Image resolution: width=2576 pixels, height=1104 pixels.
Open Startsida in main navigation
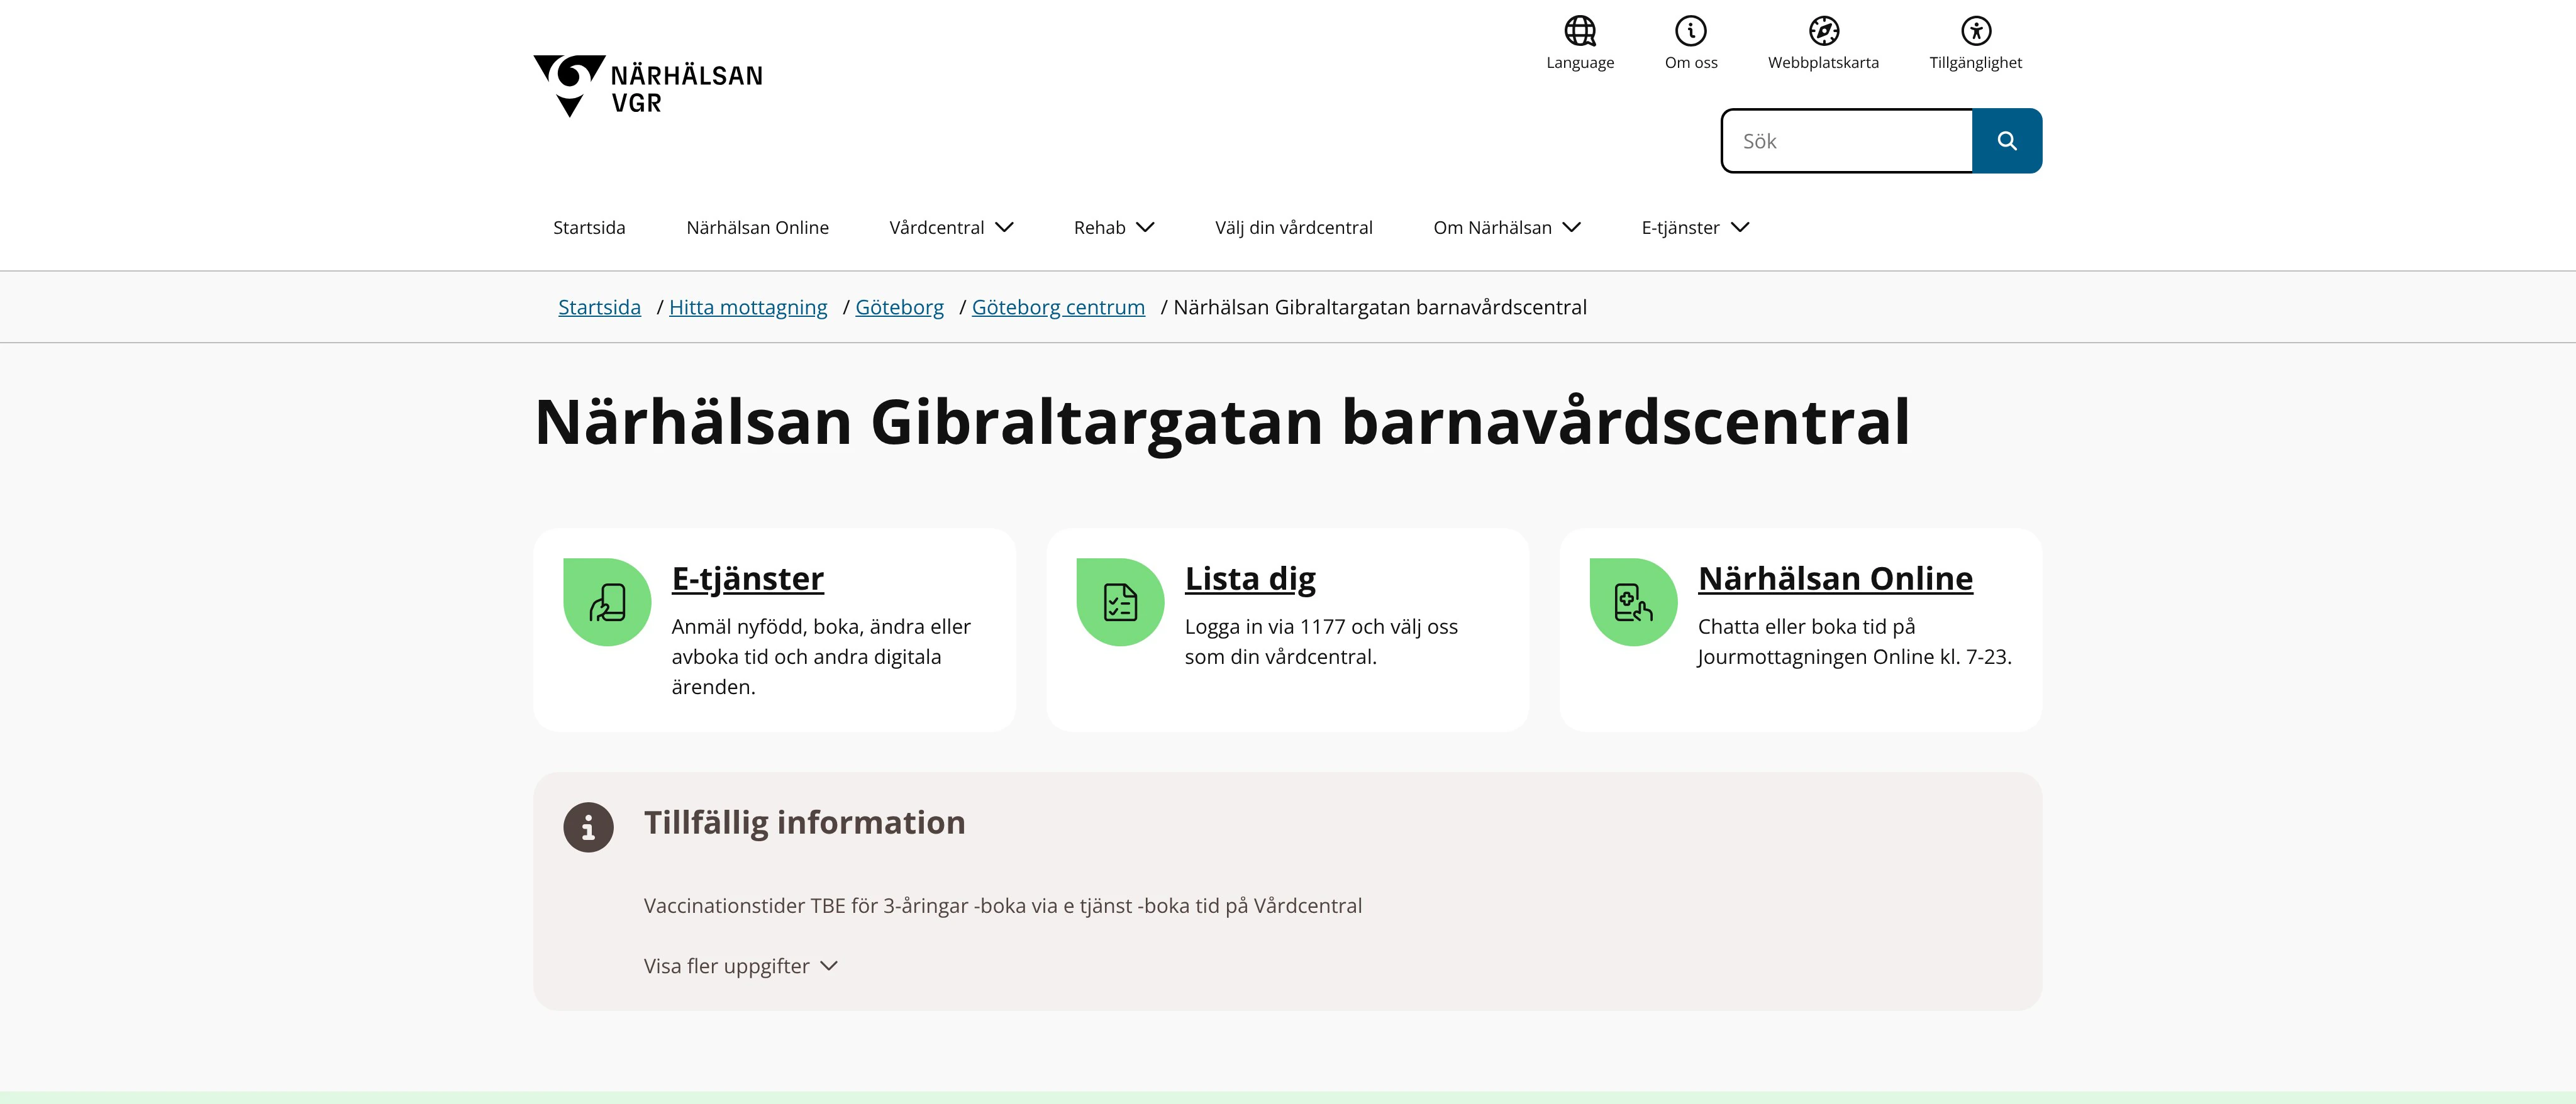(589, 228)
